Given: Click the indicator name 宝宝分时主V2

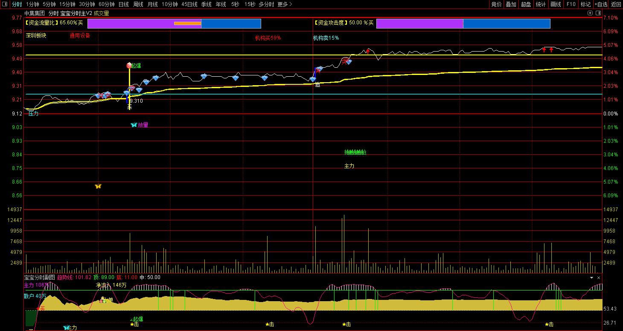Looking at the screenshot, I should pyautogui.click(x=76, y=13).
